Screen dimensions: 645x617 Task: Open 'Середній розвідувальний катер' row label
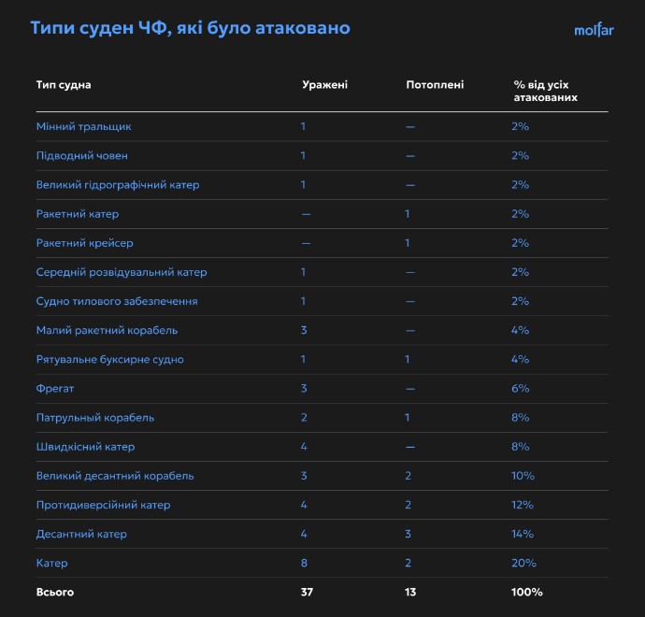click(x=122, y=272)
